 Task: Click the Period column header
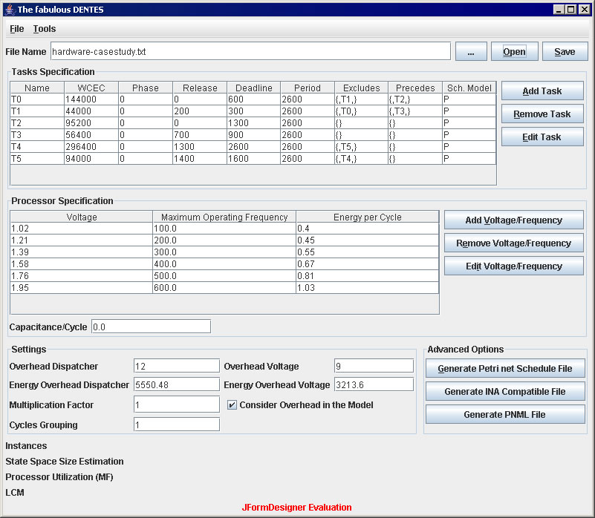tap(308, 88)
